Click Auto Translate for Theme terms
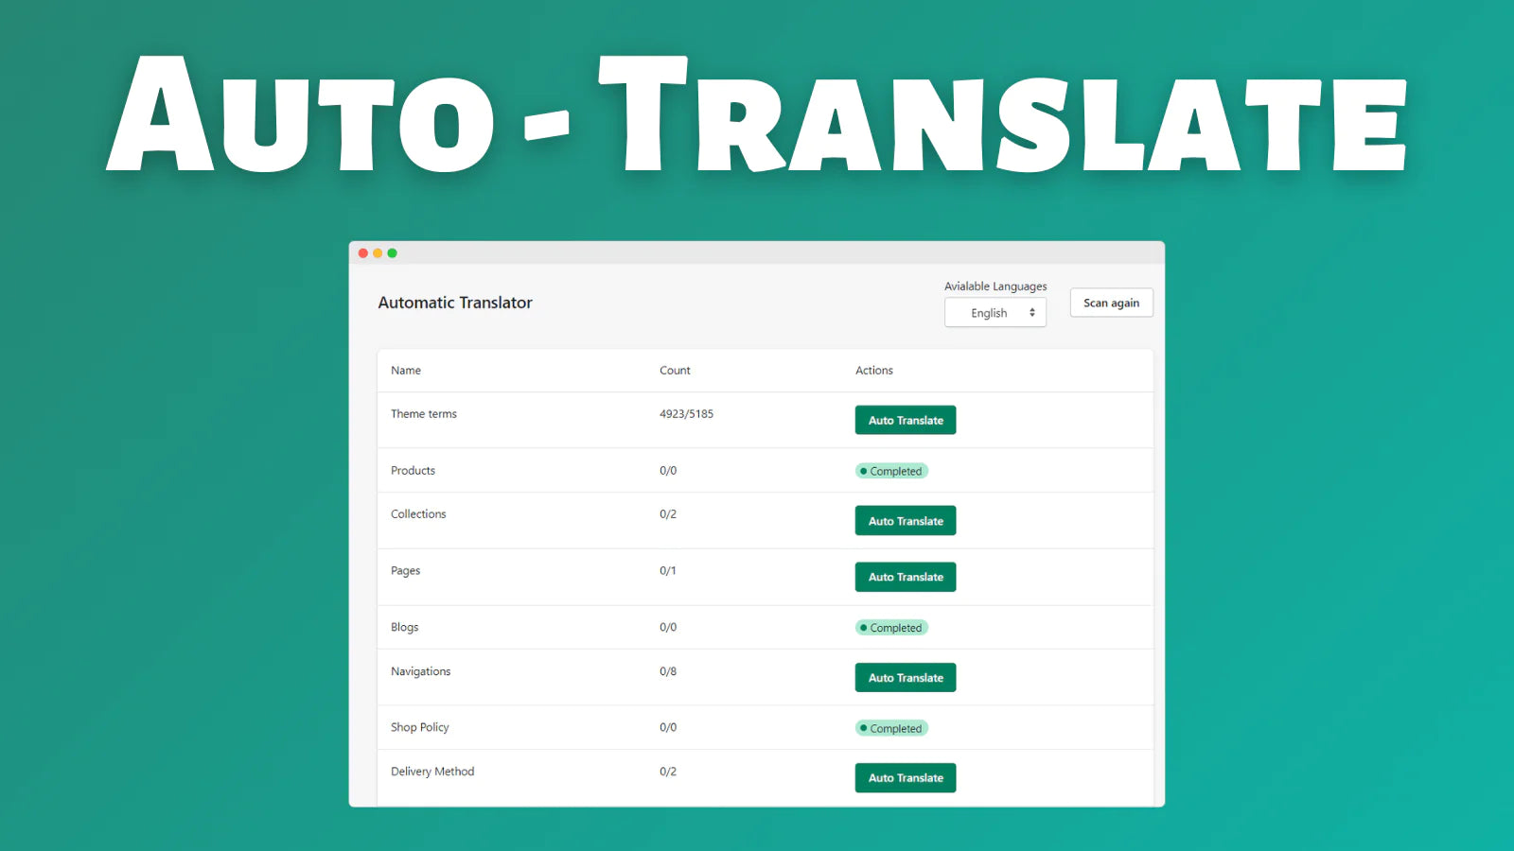This screenshot has height=851, width=1514. pyautogui.click(x=905, y=420)
